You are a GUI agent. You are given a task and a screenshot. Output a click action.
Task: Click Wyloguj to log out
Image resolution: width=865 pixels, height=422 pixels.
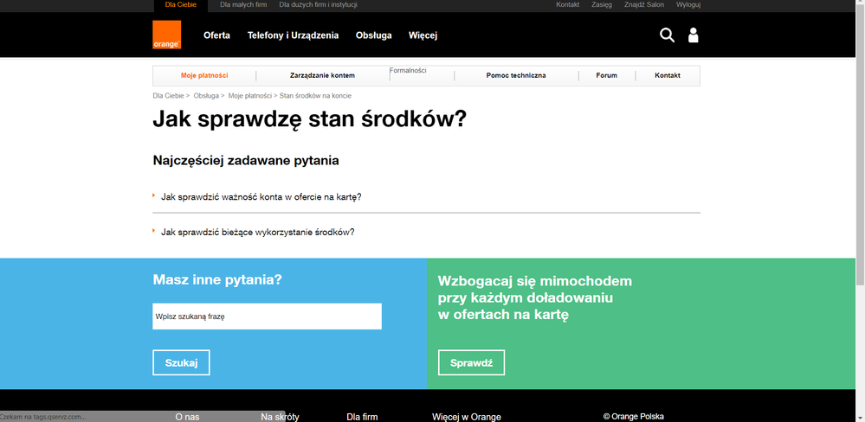pyautogui.click(x=688, y=5)
